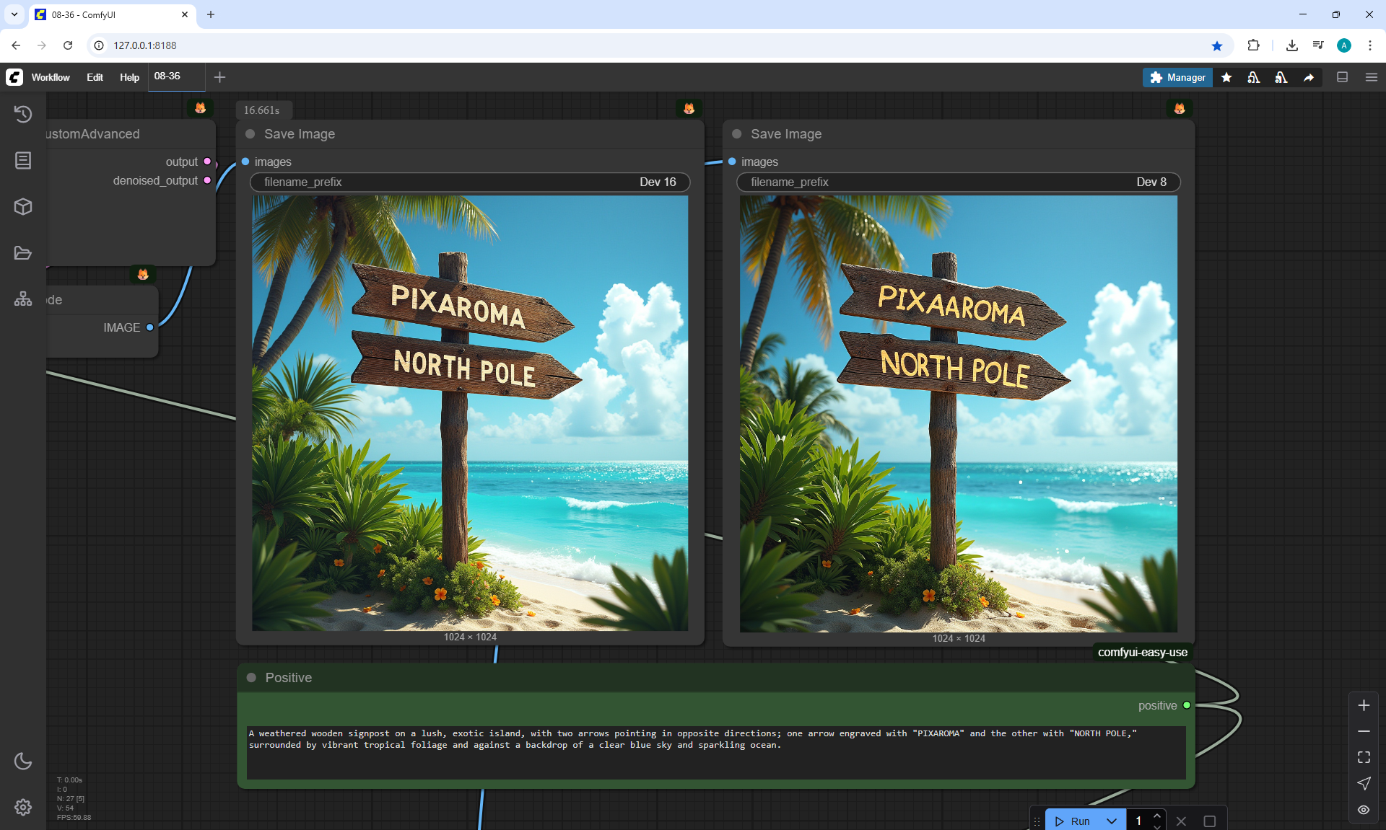Toggle the bottom panel icon

(x=1342, y=77)
